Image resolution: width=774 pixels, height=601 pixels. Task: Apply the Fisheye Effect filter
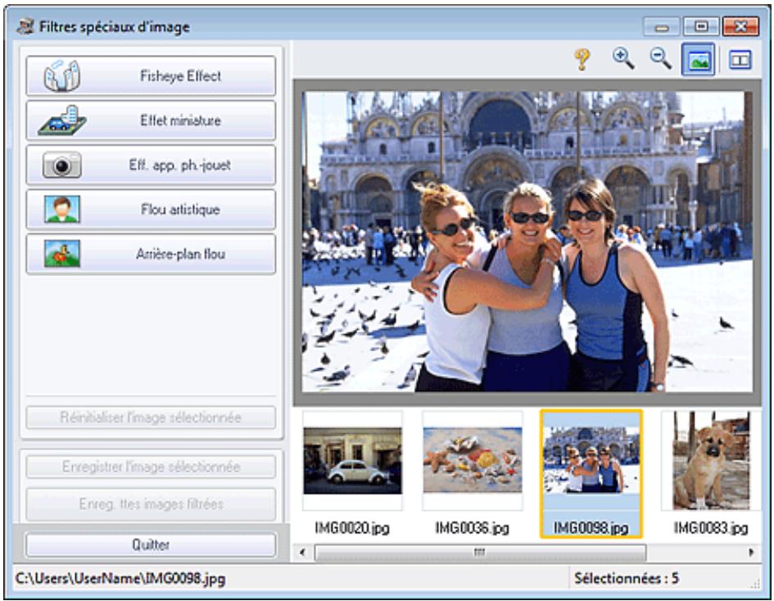point(151,76)
